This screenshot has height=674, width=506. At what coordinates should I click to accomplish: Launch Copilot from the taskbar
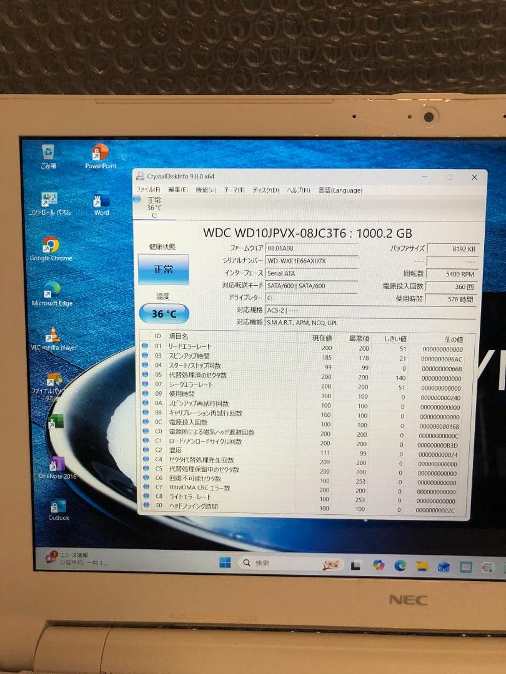coord(378,565)
